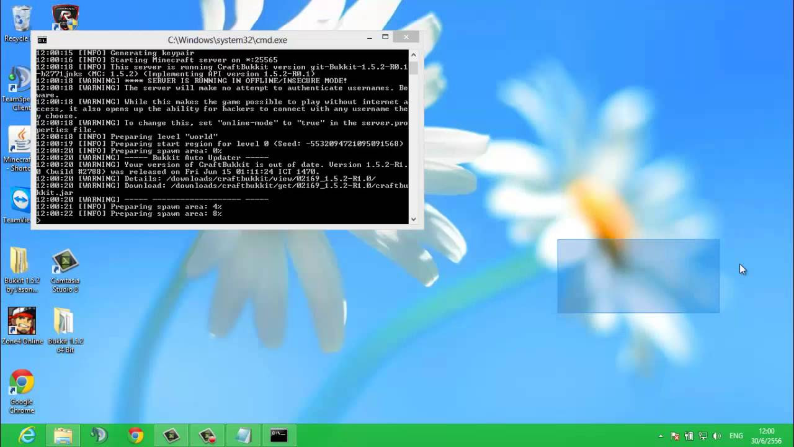Open the Bukkit 1.5.2 byJason folder
794x447 pixels.
click(21, 270)
